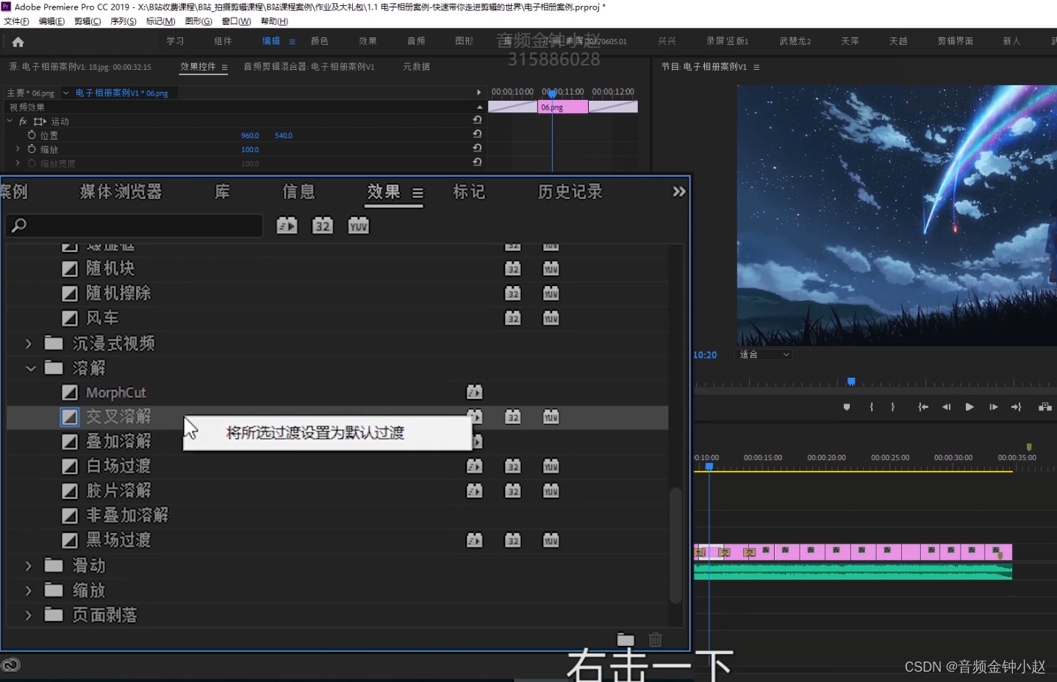The width and height of the screenshot is (1057, 682).
Task: Click the Y position value 540.0
Action: coord(284,135)
